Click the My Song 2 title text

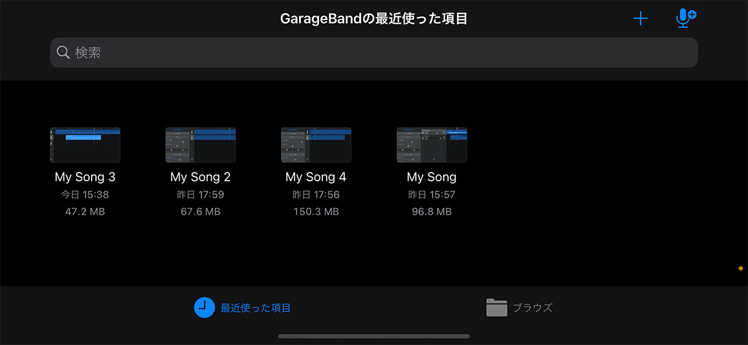point(201,177)
